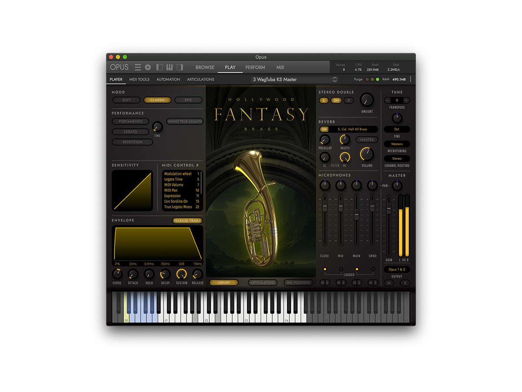Click the LIBRARY button below the artwork
The height and width of the screenshot is (392, 522).
click(x=224, y=283)
